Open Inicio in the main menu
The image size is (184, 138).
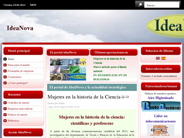[11, 59]
